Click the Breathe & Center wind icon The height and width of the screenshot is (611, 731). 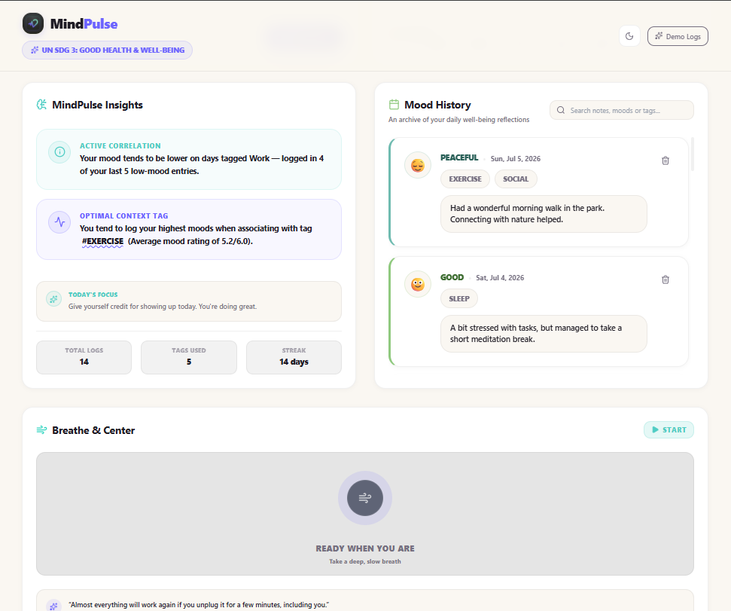[x=41, y=430]
